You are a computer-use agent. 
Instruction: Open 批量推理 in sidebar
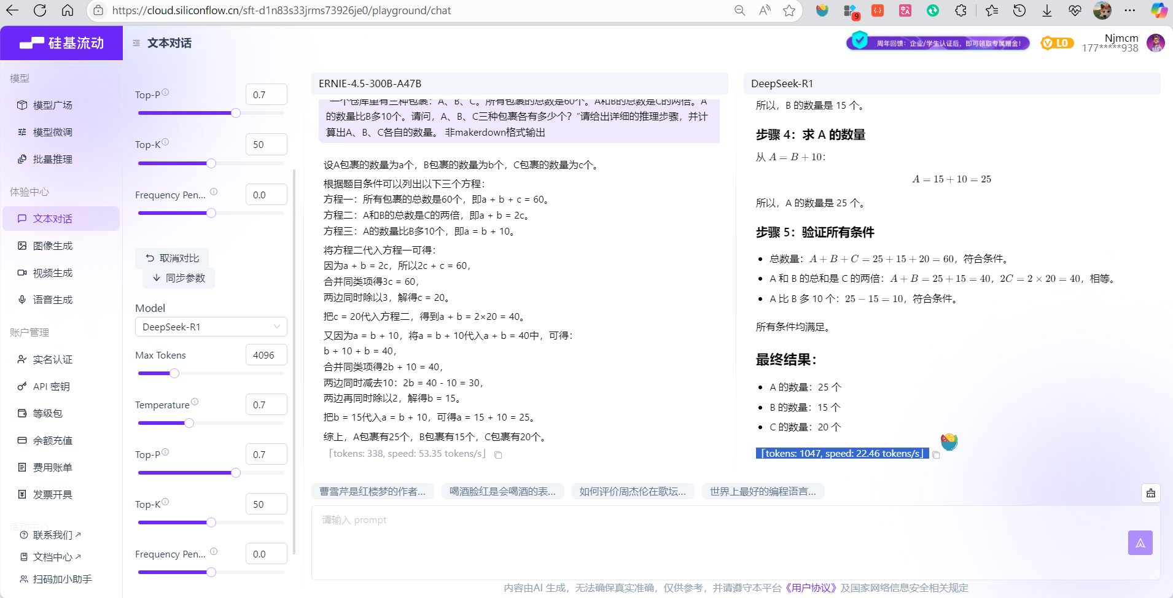click(61, 159)
